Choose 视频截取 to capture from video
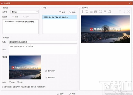This screenshot has width=133, height=95. click(x=50, y=77)
